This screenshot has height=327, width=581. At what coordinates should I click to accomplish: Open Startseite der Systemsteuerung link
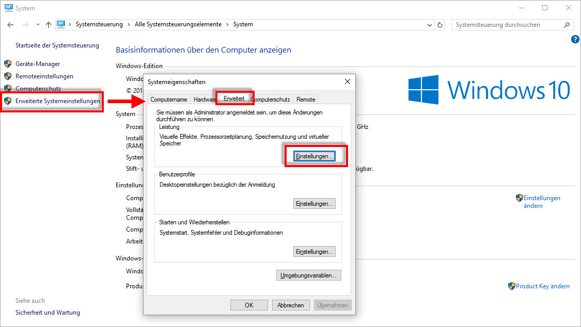tap(57, 45)
